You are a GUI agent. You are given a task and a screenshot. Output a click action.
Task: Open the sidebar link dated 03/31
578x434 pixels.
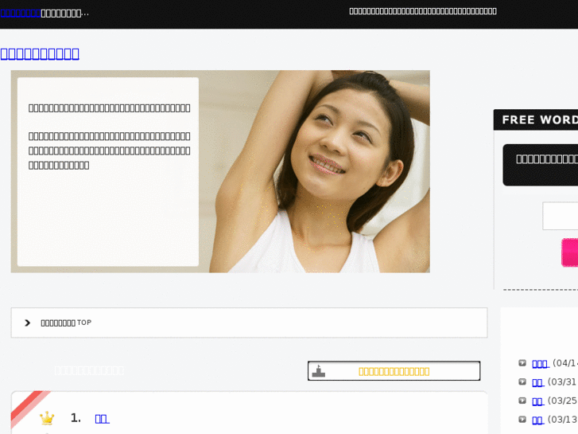(x=538, y=382)
